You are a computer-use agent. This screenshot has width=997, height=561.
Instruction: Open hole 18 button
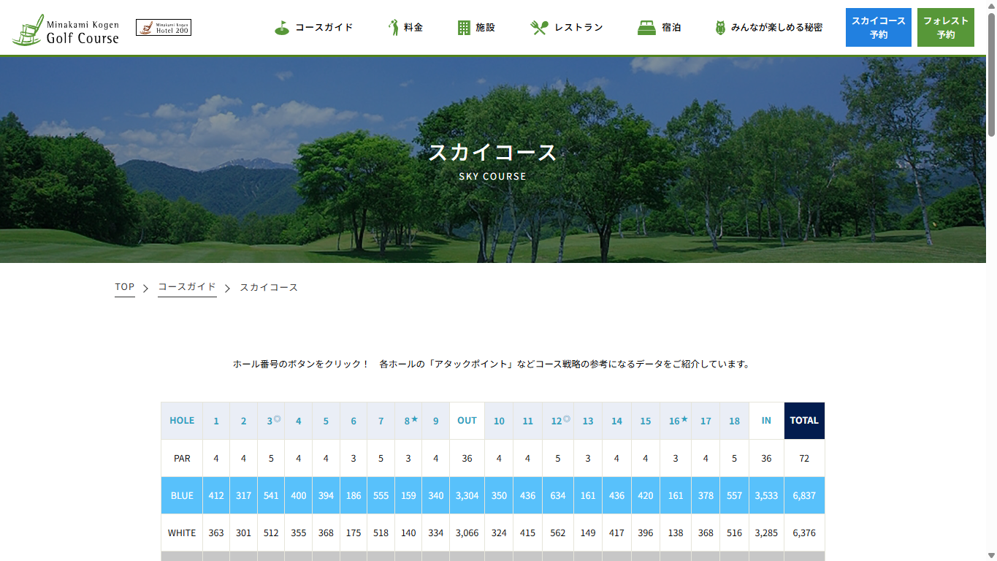click(x=735, y=421)
